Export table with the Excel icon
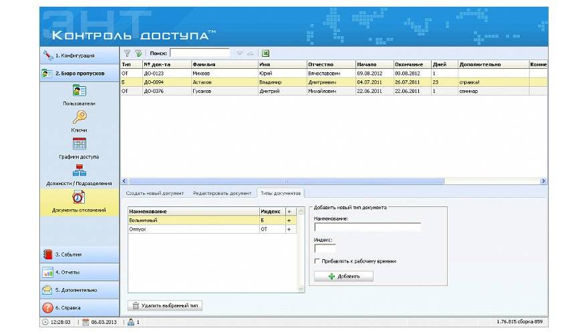 [x=265, y=53]
